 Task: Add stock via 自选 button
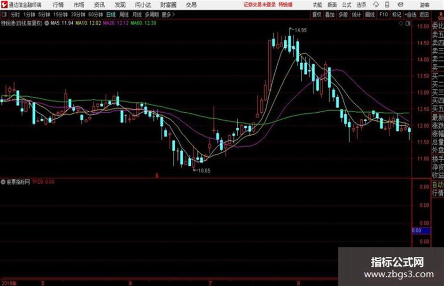coord(411,15)
